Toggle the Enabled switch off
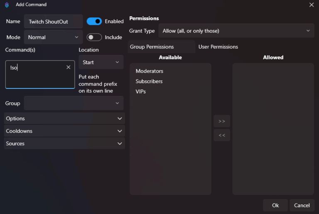Screen dimensions: 319x214 94,21
